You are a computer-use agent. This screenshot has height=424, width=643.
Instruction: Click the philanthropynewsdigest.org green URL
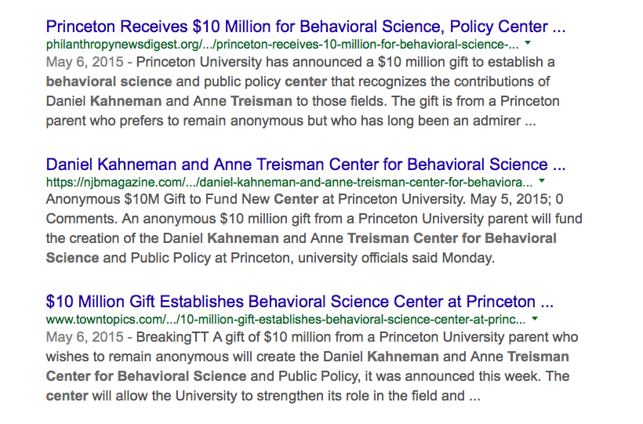coord(282,44)
